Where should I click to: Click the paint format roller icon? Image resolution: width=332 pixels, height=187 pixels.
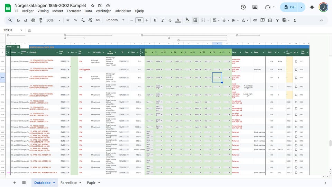pos(40,20)
